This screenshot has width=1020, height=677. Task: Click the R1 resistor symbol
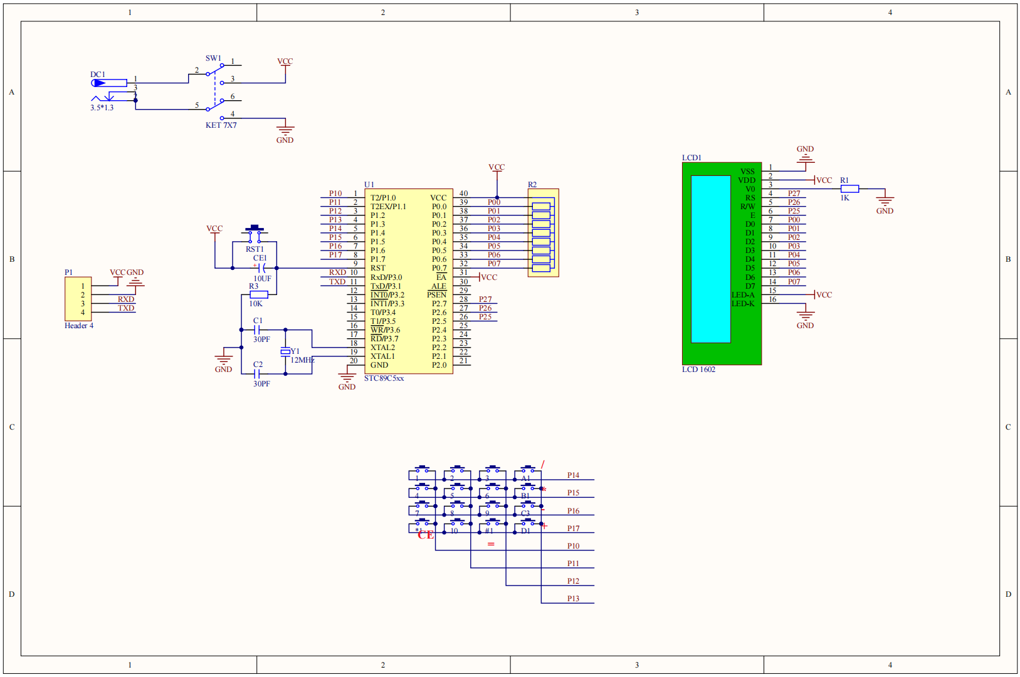click(849, 189)
